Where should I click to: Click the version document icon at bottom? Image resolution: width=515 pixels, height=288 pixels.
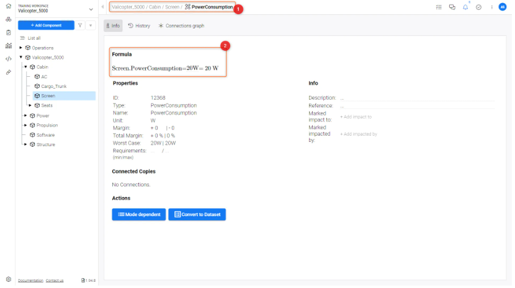click(x=83, y=282)
